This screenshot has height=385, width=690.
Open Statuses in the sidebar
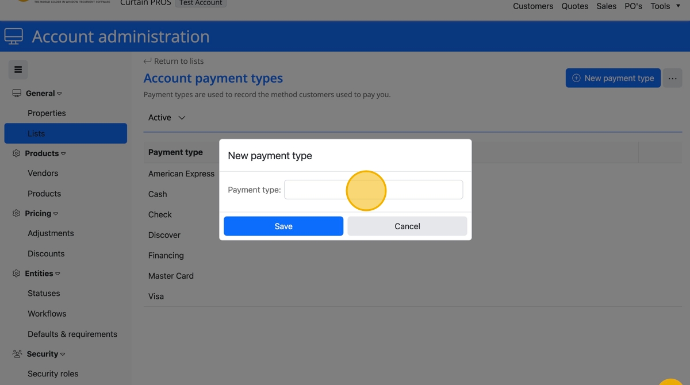44,293
